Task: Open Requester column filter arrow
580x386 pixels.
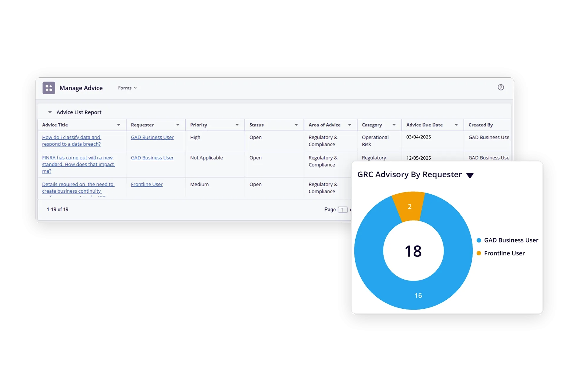Action: (x=178, y=125)
